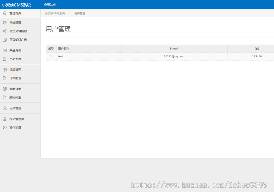Select the 订单报表 report icon
The image size is (274, 192).
click(5, 78)
